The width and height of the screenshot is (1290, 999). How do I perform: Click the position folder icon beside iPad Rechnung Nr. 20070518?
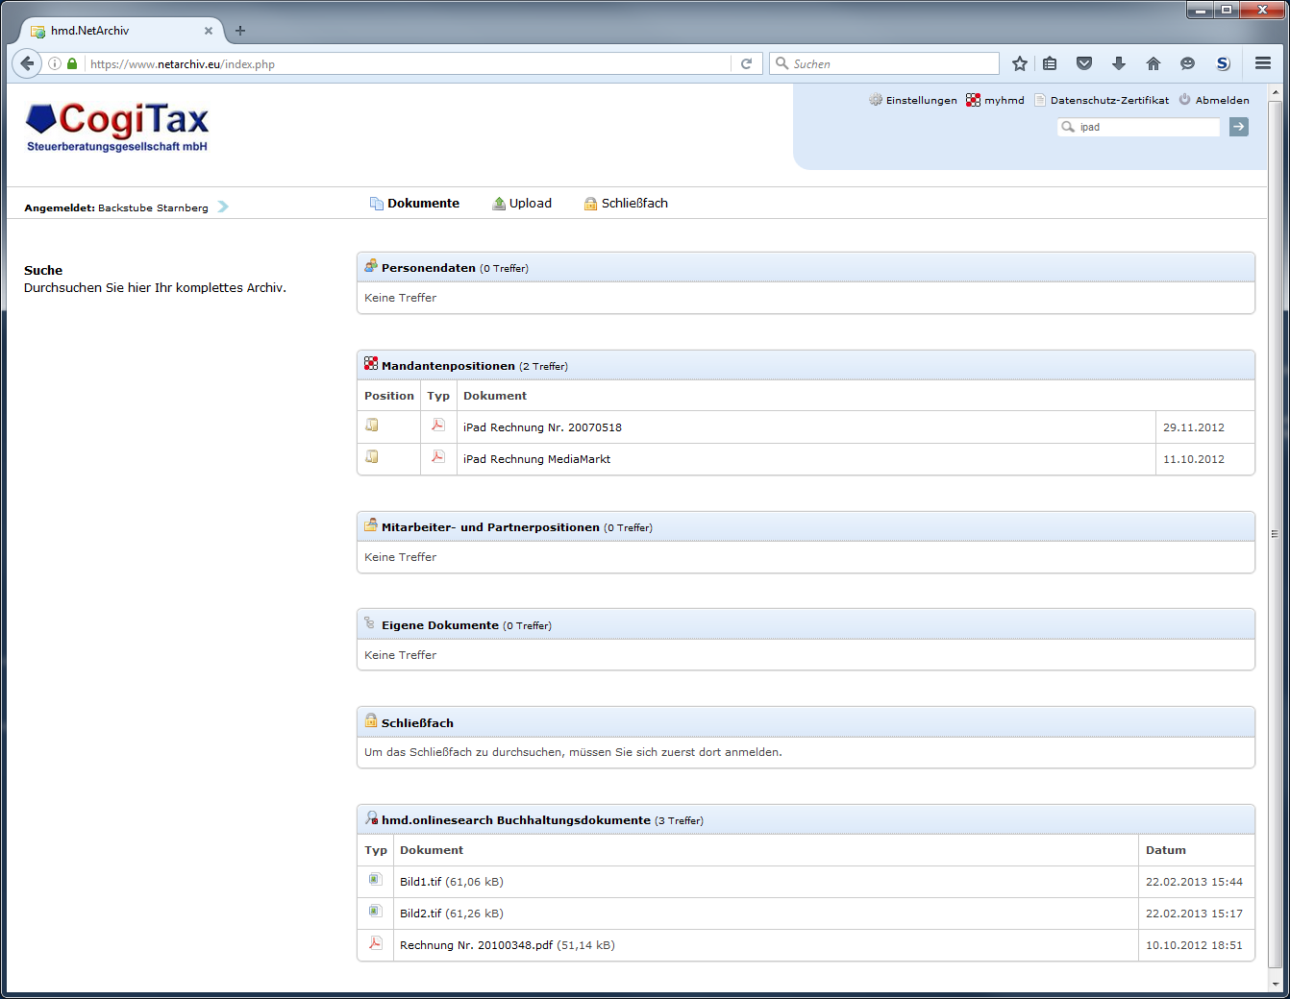371,426
